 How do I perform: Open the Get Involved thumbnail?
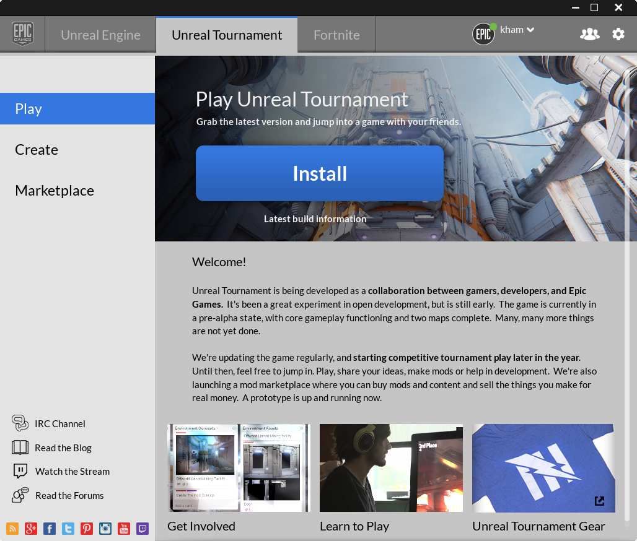(x=239, y=468)
